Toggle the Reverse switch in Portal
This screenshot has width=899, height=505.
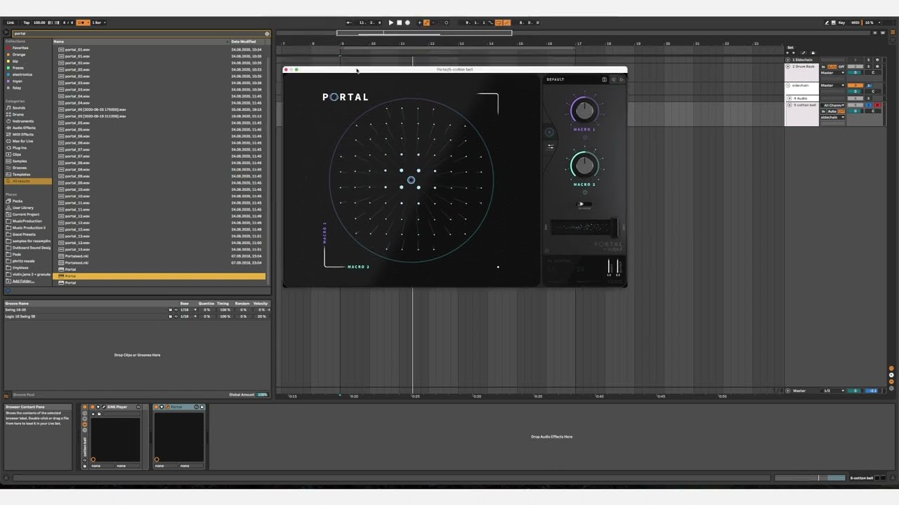tap(584, 205)
